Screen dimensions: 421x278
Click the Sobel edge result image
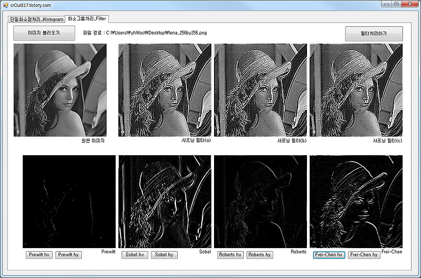pyautogui.click(x=164, y=201)
